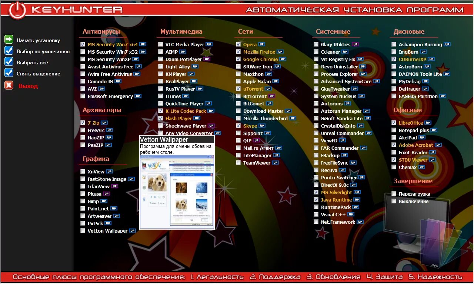Uncheck Google Chrome

coord(238,59)
